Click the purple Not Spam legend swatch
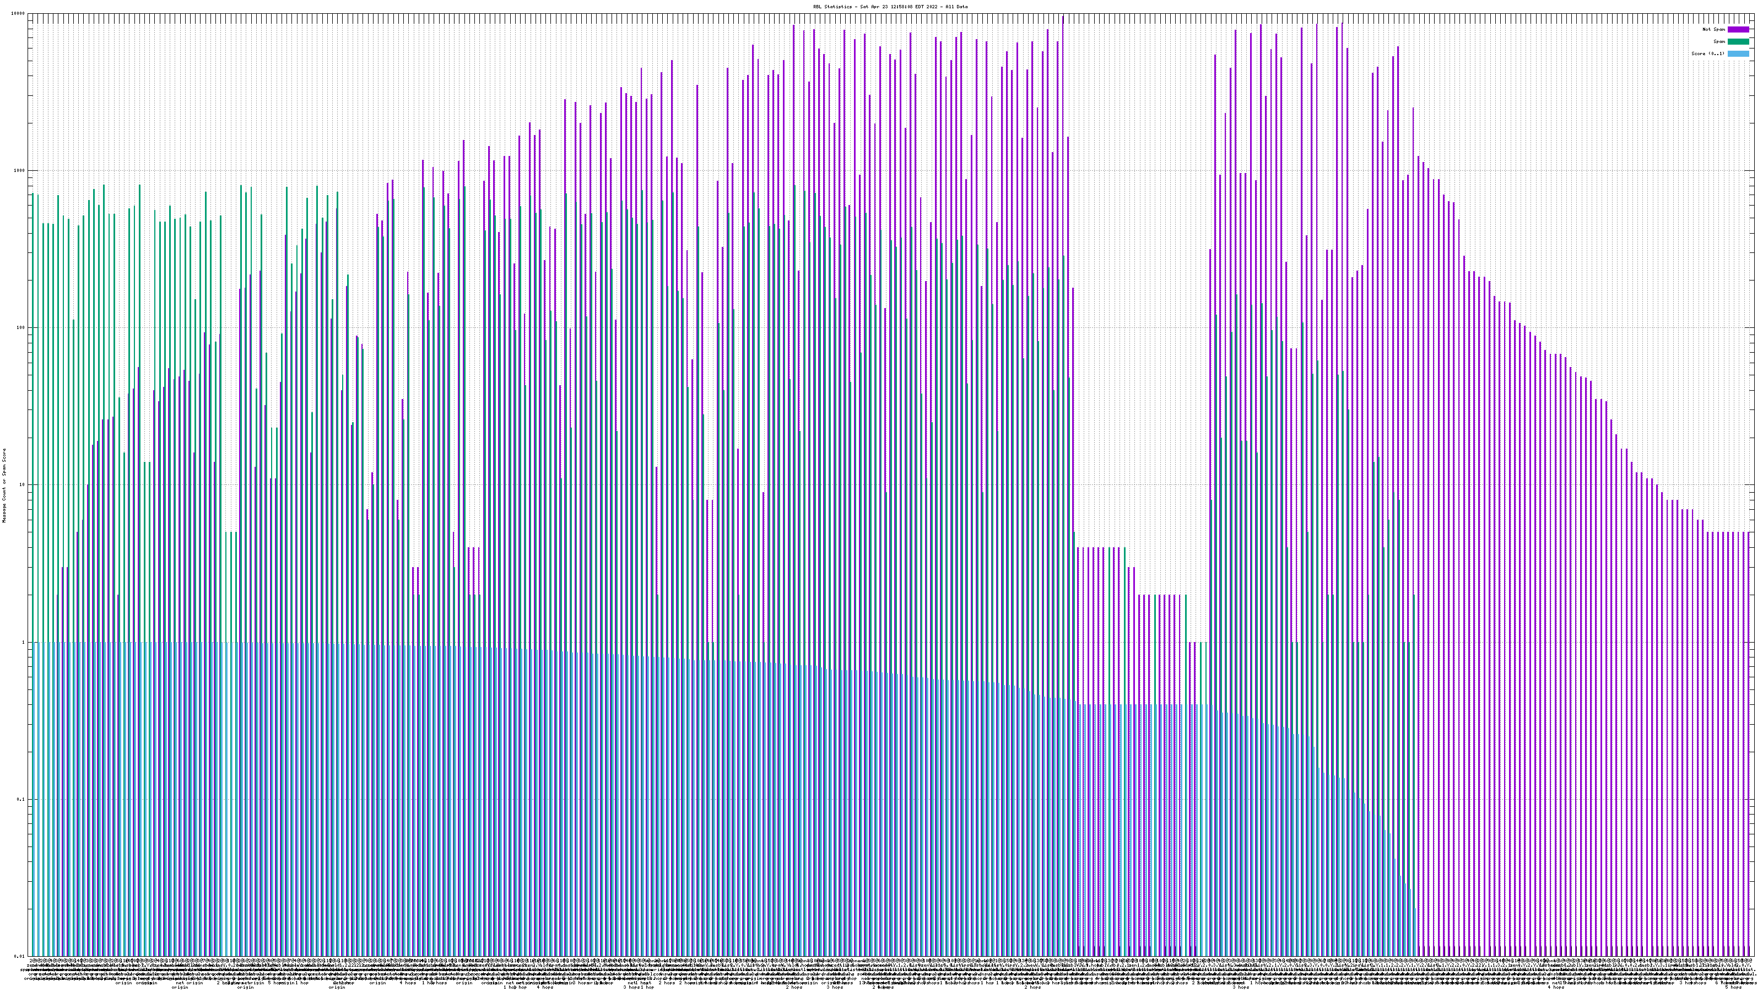The width and height of the screenshot is (1763, 992). 1738,29
